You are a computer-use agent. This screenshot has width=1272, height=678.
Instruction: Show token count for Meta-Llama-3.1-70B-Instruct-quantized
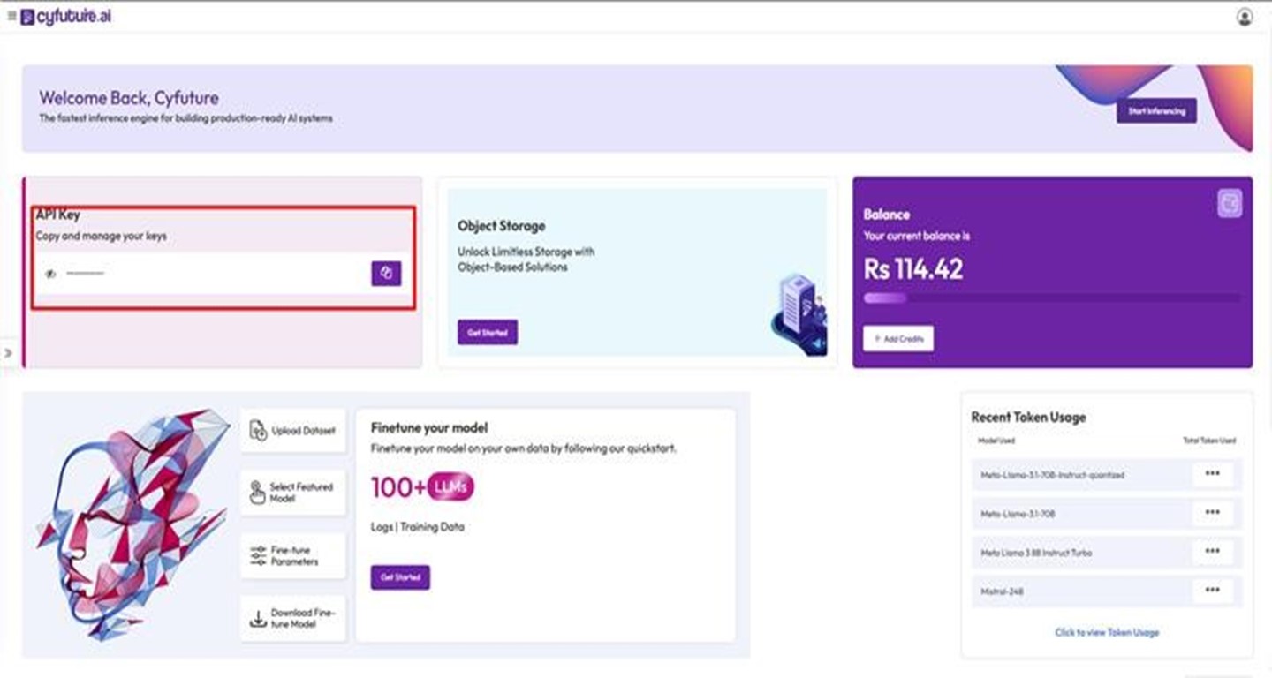(1212, 475)
